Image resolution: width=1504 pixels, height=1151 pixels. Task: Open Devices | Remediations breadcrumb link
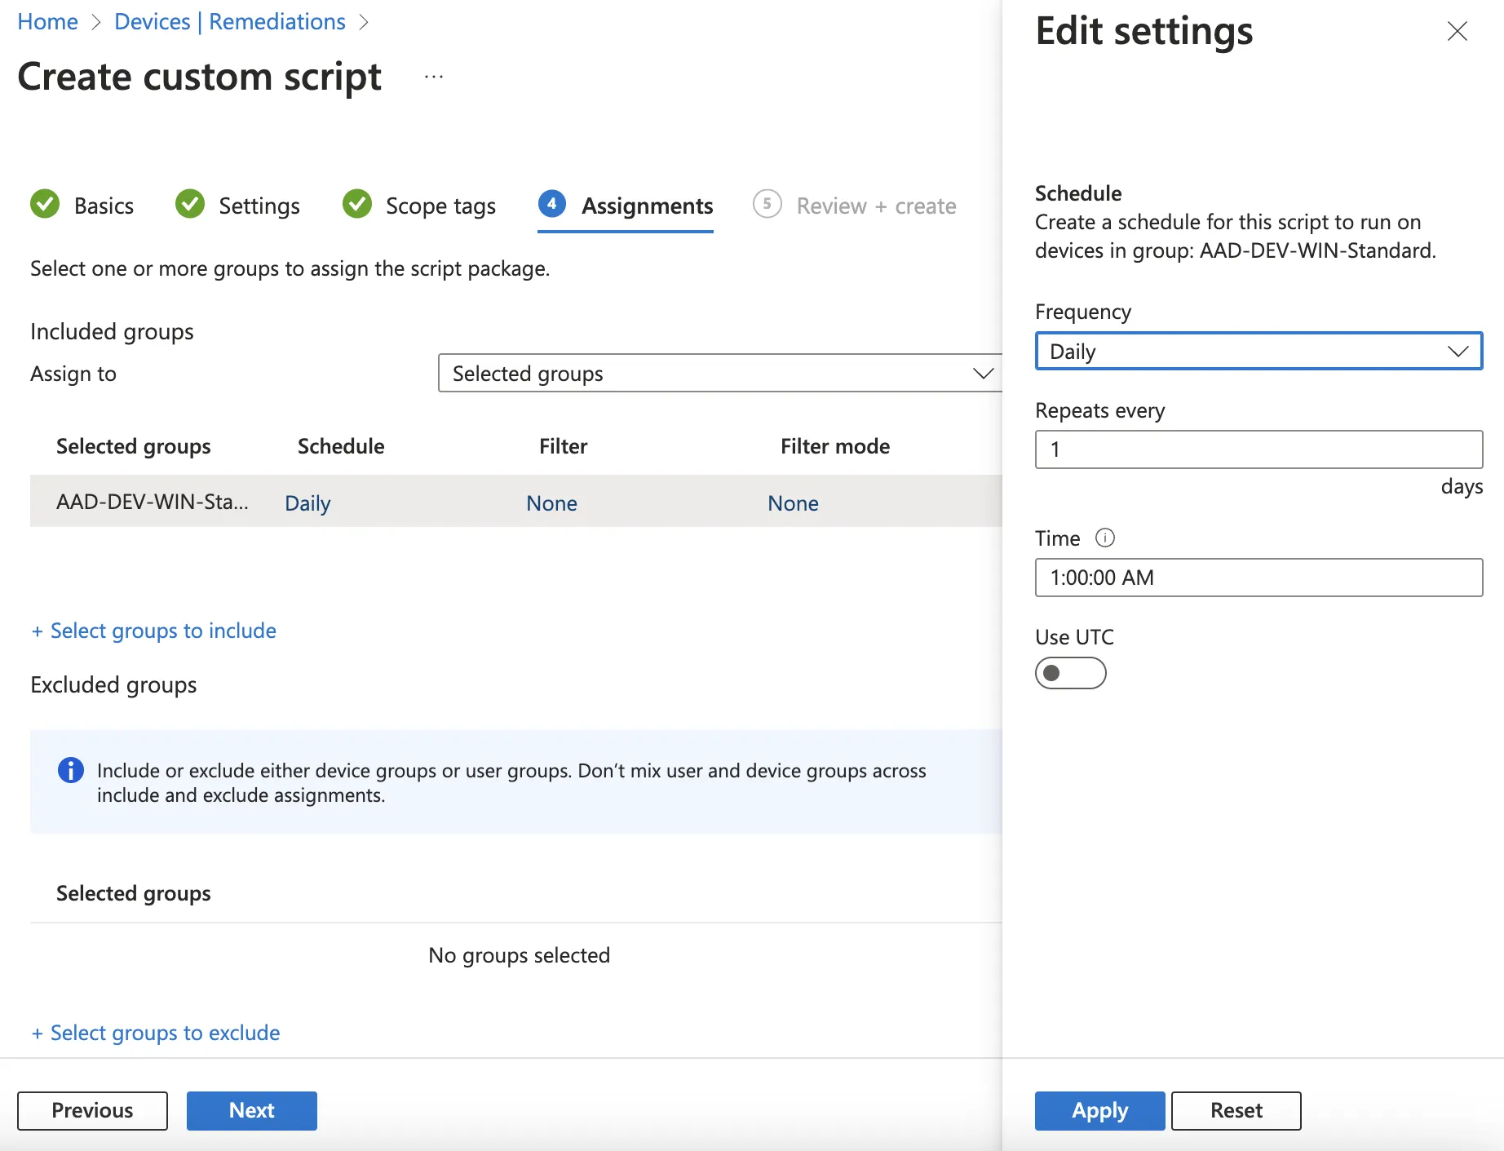coord(230,22)
